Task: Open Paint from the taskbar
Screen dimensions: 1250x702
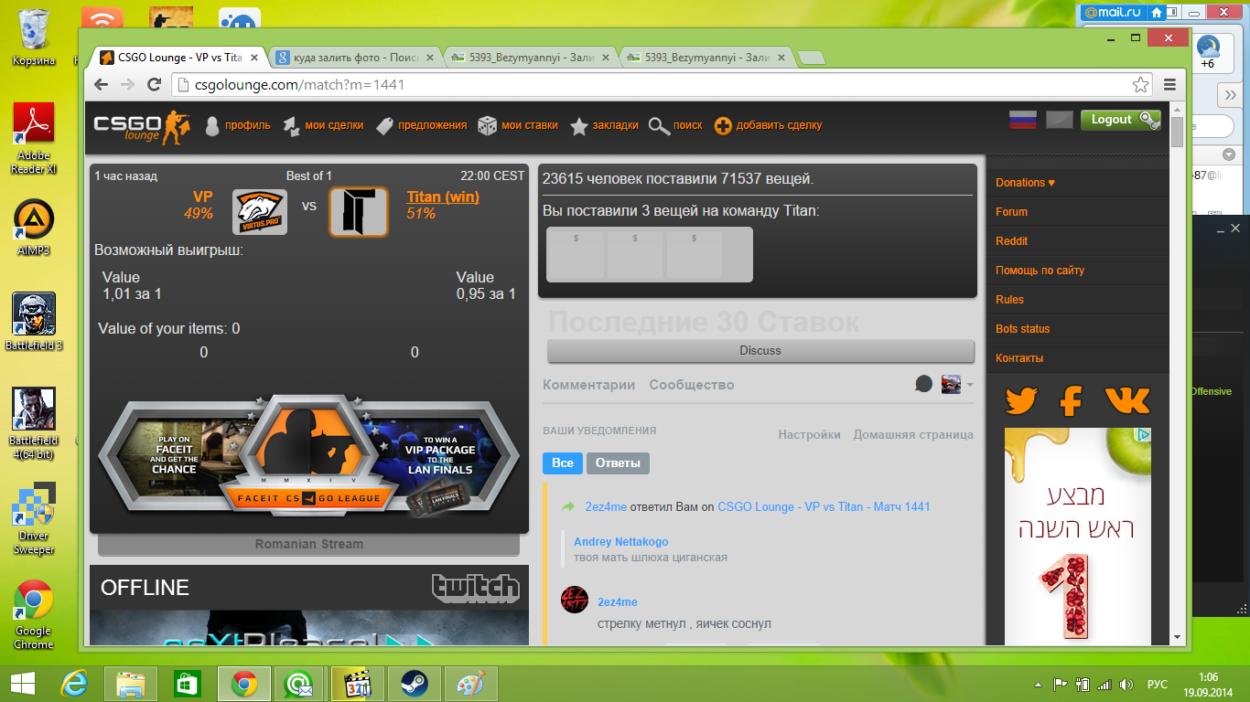Action: coord(472,684)
